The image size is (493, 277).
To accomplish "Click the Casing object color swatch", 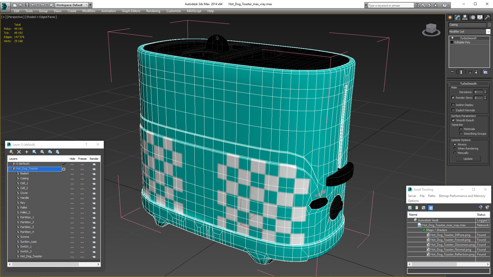I will pos(489,25).
